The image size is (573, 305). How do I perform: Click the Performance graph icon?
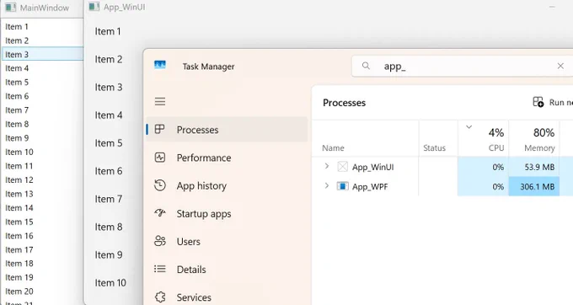click(x=160, y=158)
